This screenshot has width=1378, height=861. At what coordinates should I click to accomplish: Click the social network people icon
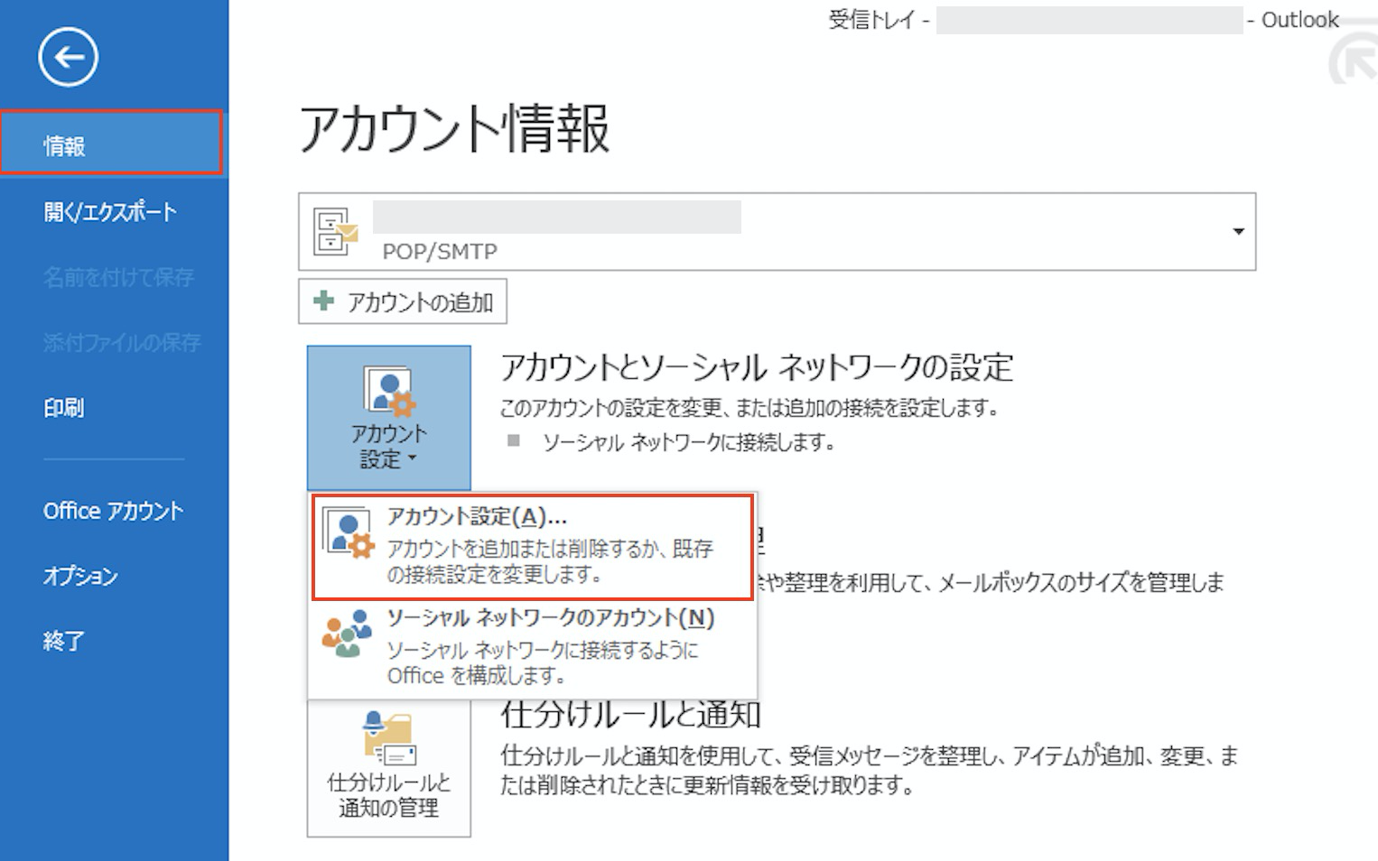pyautogui.click(x=347, y=634)
